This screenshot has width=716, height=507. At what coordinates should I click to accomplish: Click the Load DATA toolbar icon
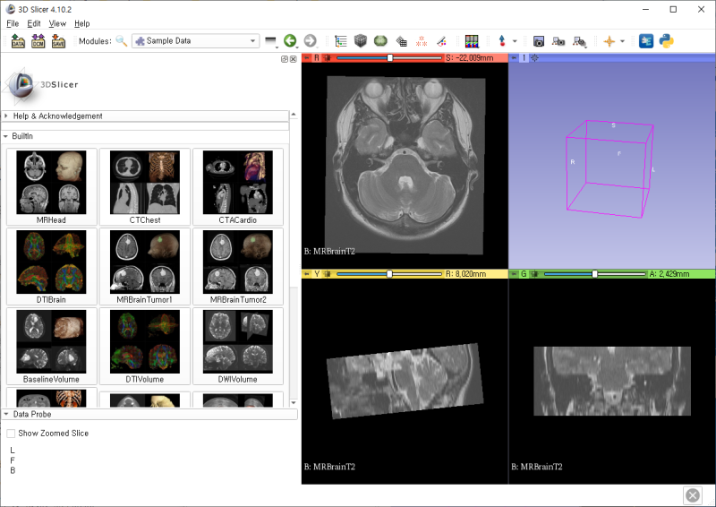(18, 41)
